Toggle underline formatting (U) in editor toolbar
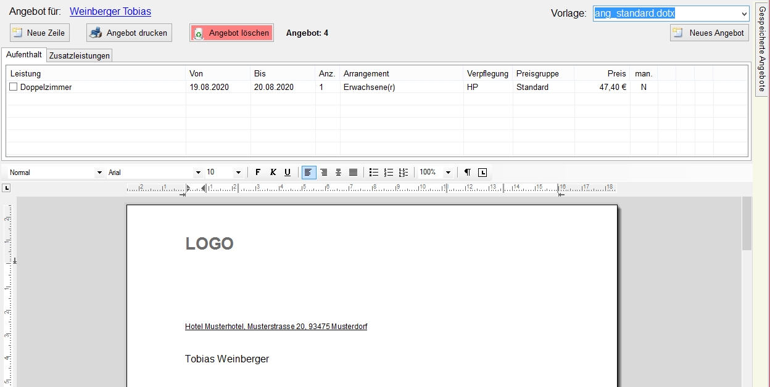 point(287,173)
